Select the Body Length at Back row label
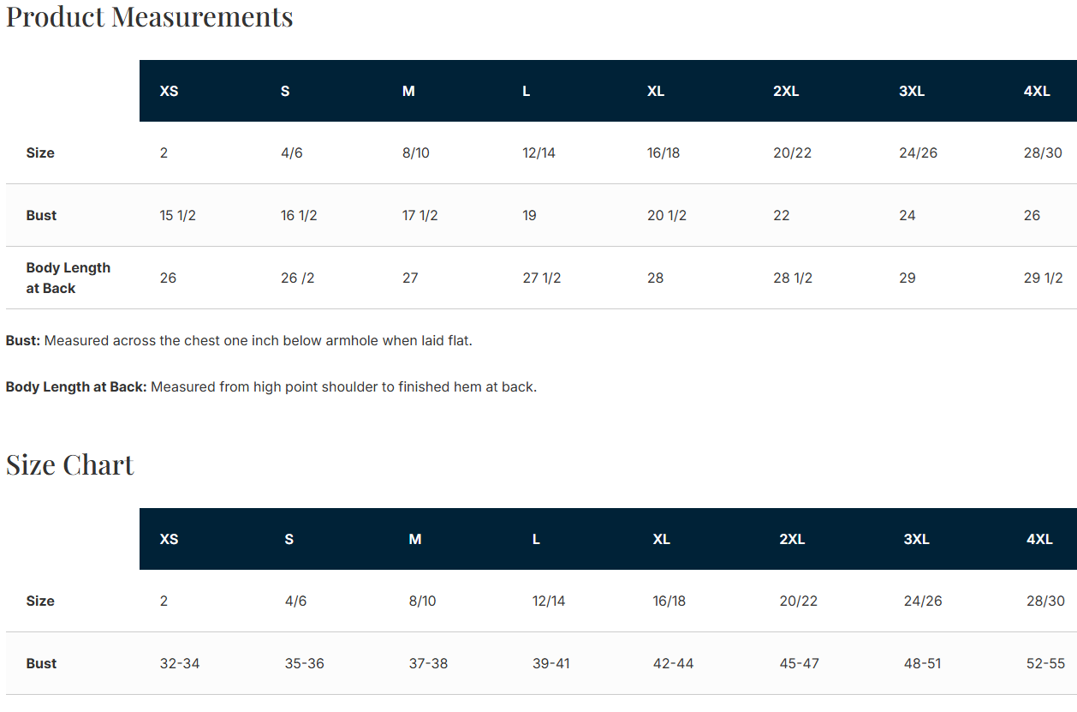The width and height of the screenshot is (1077, 712). coord(68,278)
